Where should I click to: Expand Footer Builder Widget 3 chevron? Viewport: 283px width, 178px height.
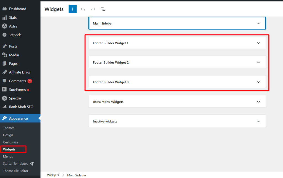pyautogui.click(x=258, y=82)
